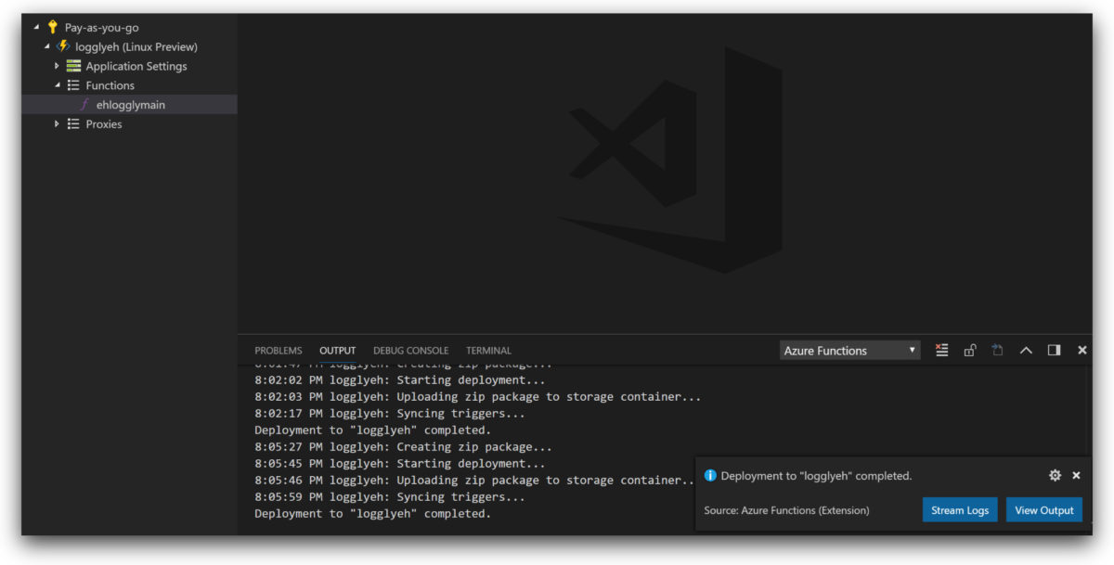The height and width of the screenshot is (565, 1114).
Task: Open the log file from output panel
Action: click(x=997, y=350)
